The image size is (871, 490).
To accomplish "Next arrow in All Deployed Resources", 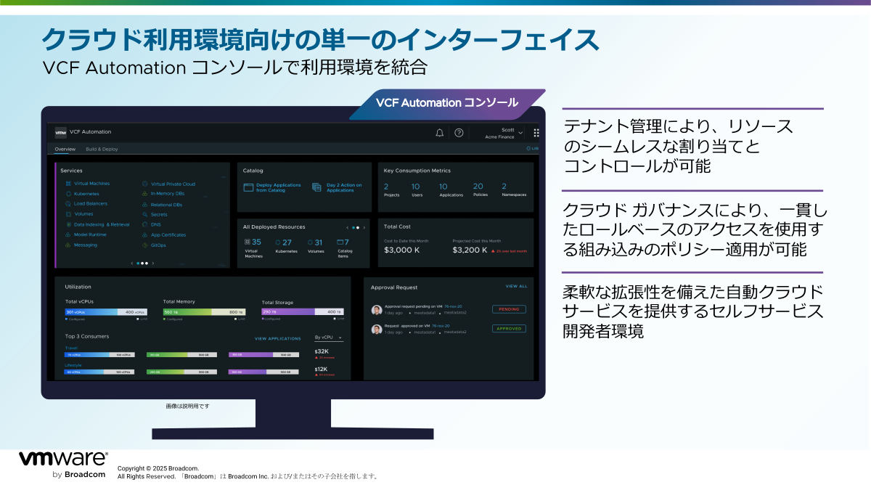I will [x=364, y=227].
